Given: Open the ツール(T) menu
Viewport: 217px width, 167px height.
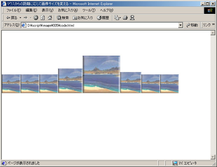Looking at the screenshot, I should pos(89,10).
